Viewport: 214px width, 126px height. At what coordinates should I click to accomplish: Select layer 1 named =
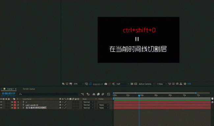[x=26, y=102]
